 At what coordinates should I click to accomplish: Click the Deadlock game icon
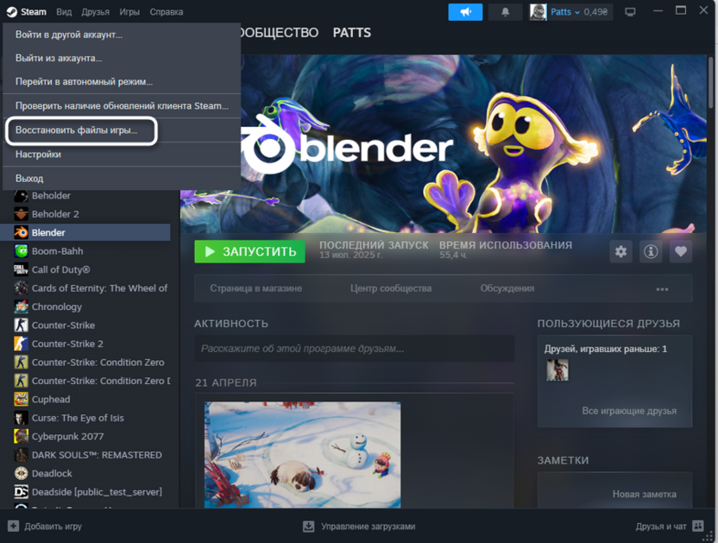coord(21,473)
